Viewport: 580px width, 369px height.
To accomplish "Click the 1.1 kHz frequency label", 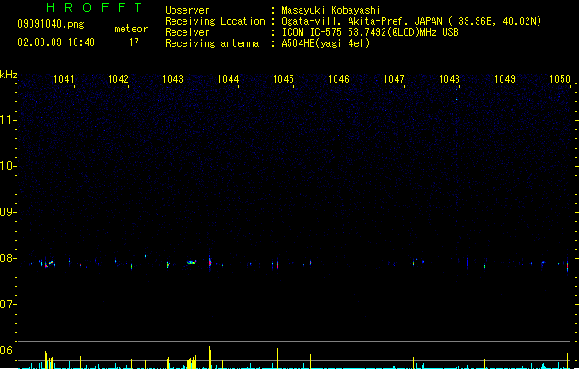I will (x=6, y=120).
